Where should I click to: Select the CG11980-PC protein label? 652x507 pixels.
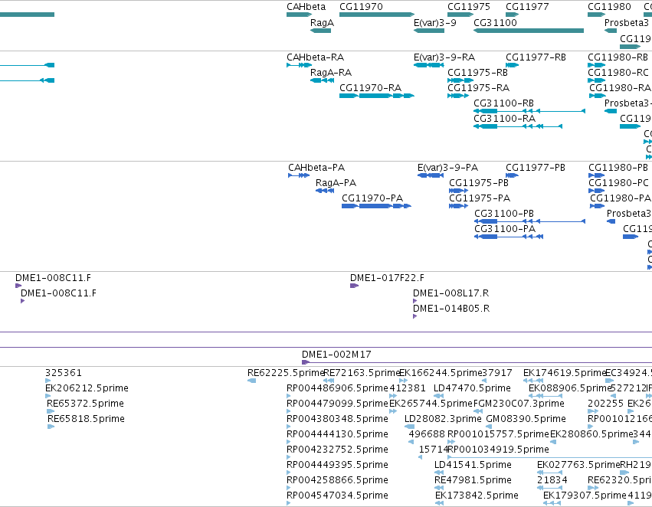[618, 183]
